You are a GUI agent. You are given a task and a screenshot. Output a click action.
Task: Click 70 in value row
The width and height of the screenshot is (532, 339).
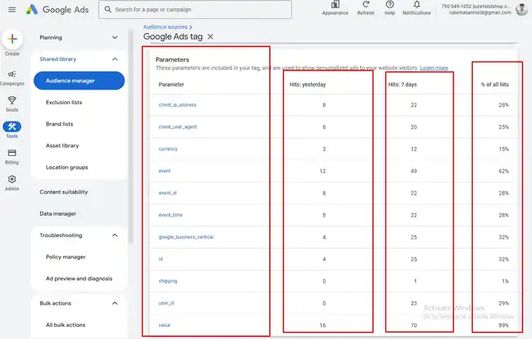(x=413, y=325)
